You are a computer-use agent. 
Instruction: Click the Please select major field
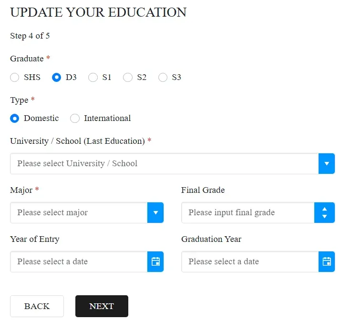(x=79, y=212)
